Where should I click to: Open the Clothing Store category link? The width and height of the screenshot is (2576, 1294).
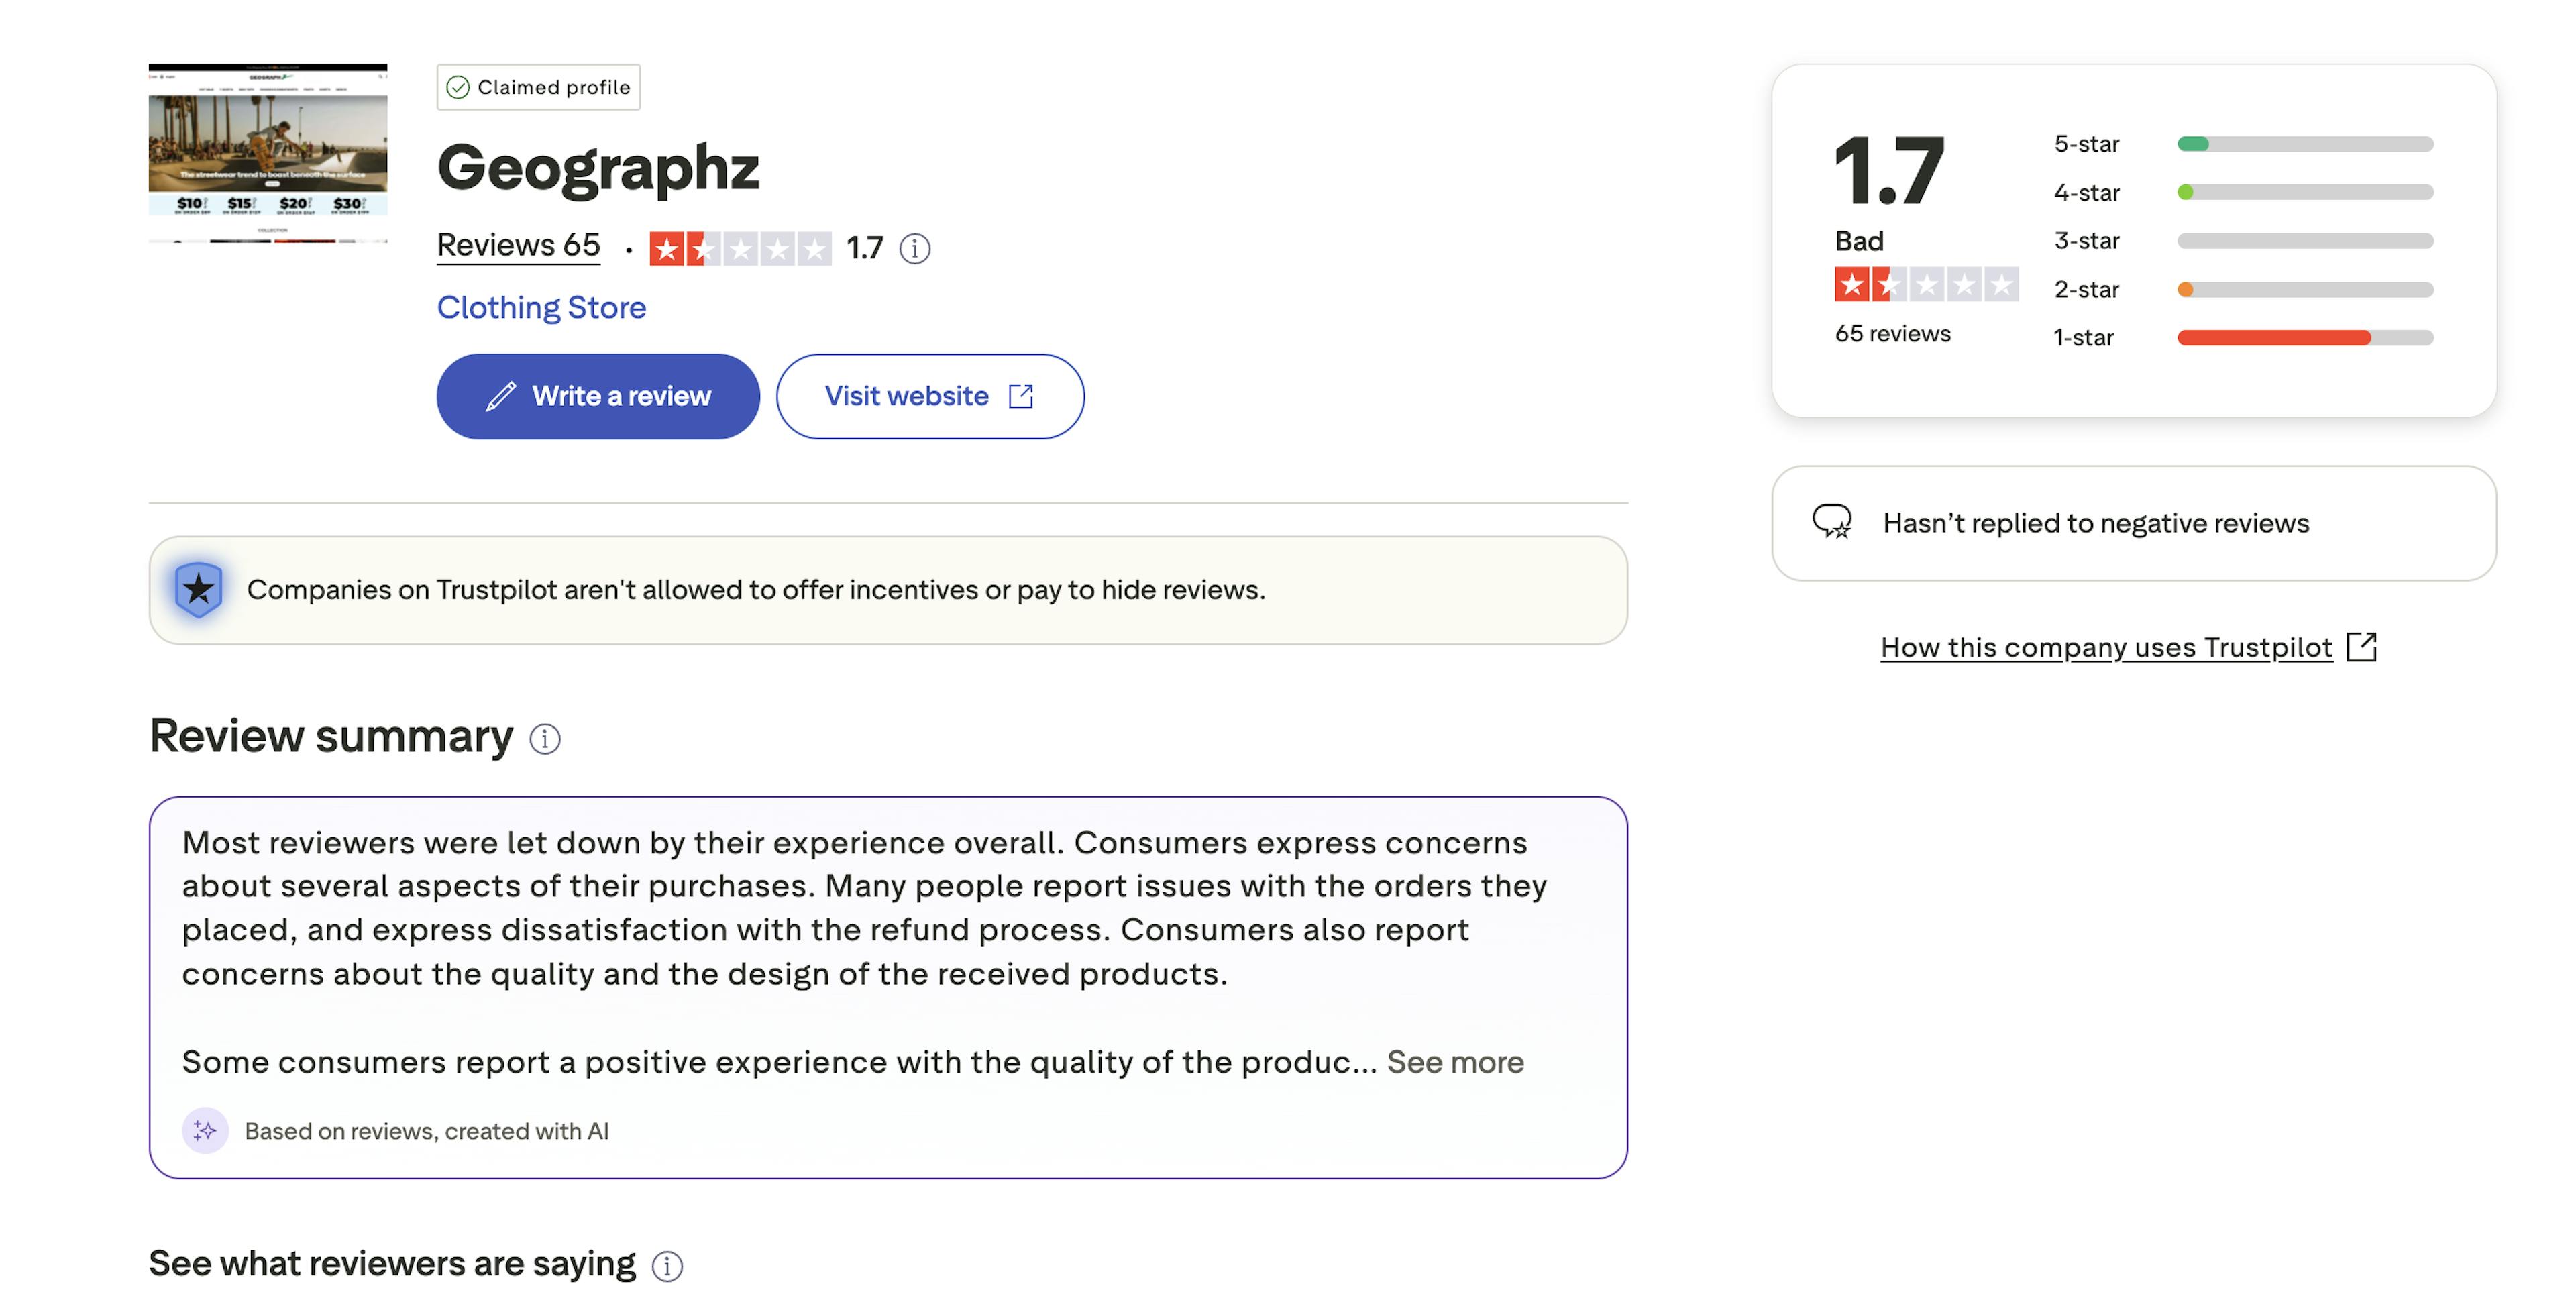[541, 308]
